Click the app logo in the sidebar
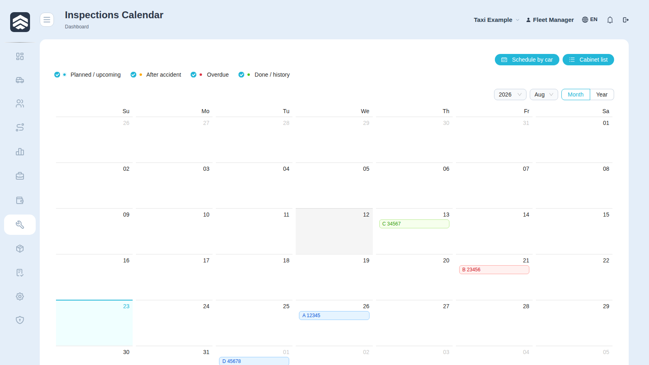The width and height of the screenshot is (649, 365). click(20, 22)
